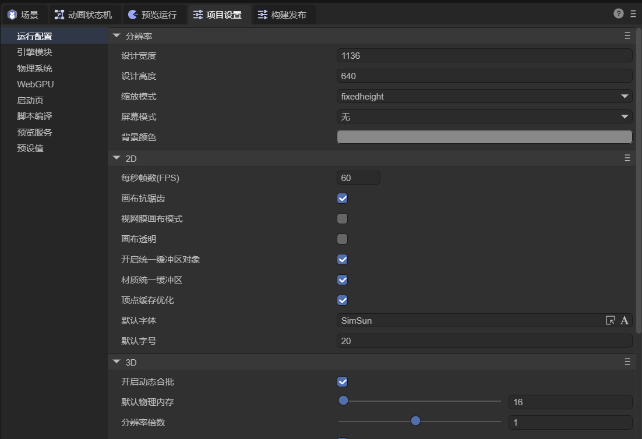Disable the 画布抗锯齿 checkbox
The height and width of the screenshot is (439, 642).
[x=343, y=199]
